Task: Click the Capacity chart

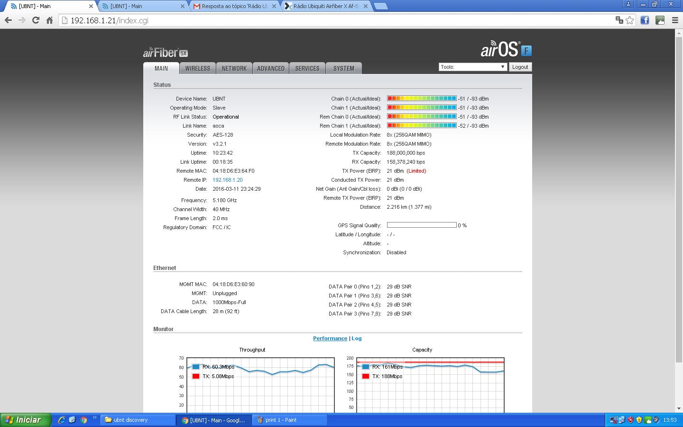Action: click(430, 385)
